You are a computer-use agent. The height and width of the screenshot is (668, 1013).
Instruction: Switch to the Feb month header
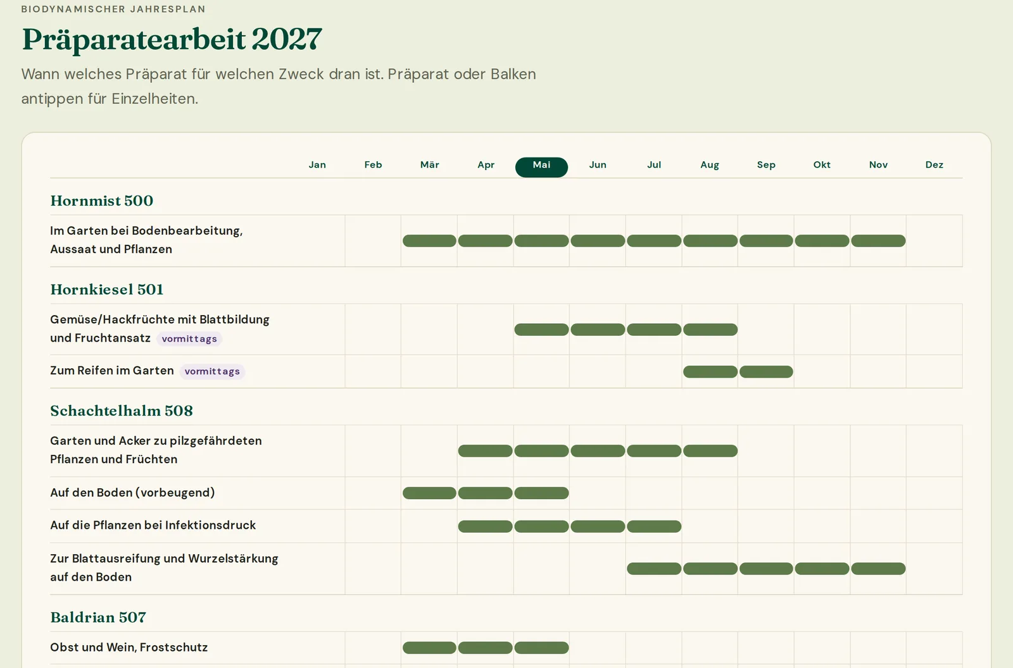[x=373, y=165]
